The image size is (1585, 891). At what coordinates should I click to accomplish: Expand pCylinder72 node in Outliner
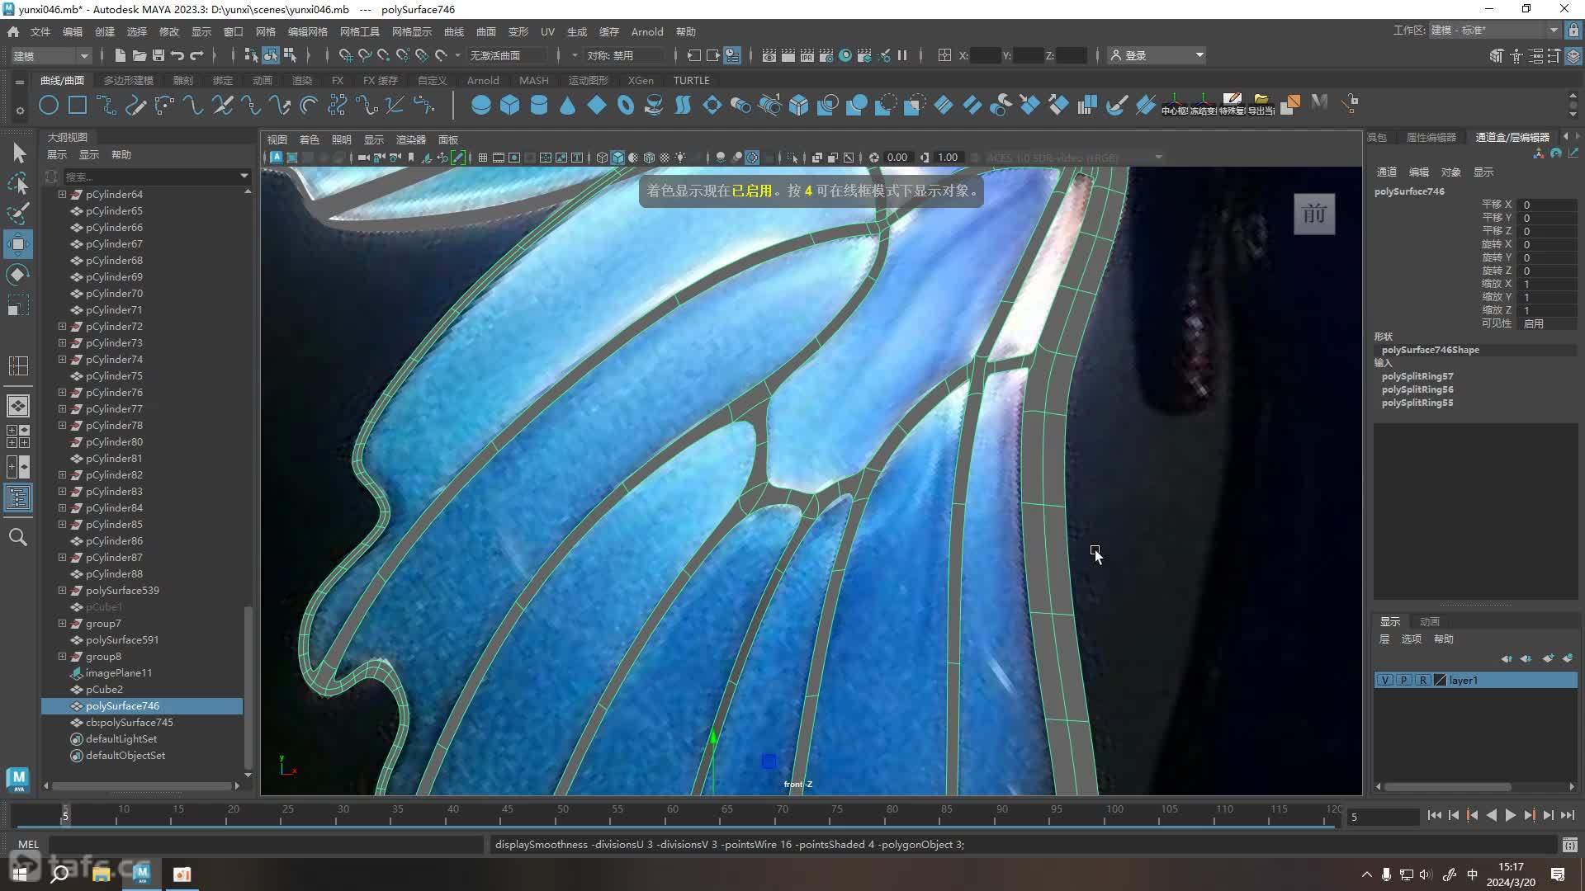click(62, 327)
